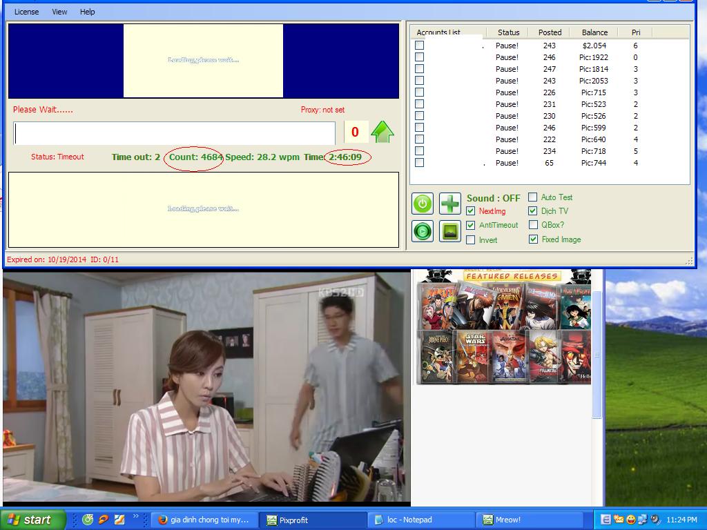The height and width of the screenshot is (530, 707).
Task: Open the Windows Start menu
Action: click(x=33, y=520)
